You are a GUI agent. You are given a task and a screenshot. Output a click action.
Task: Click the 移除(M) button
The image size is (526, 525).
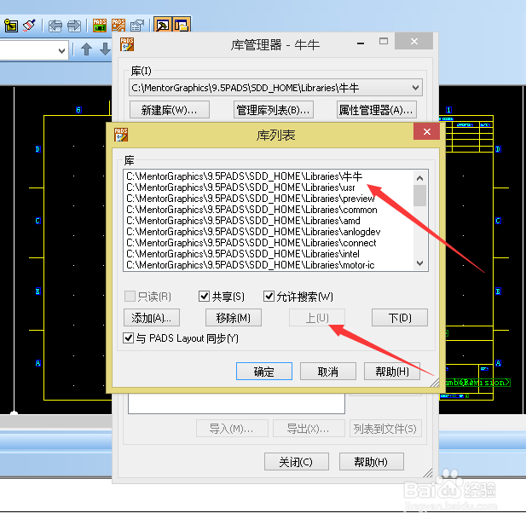pos(234,317)
